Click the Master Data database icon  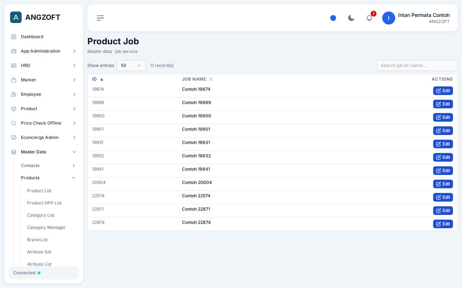point(14,152)
